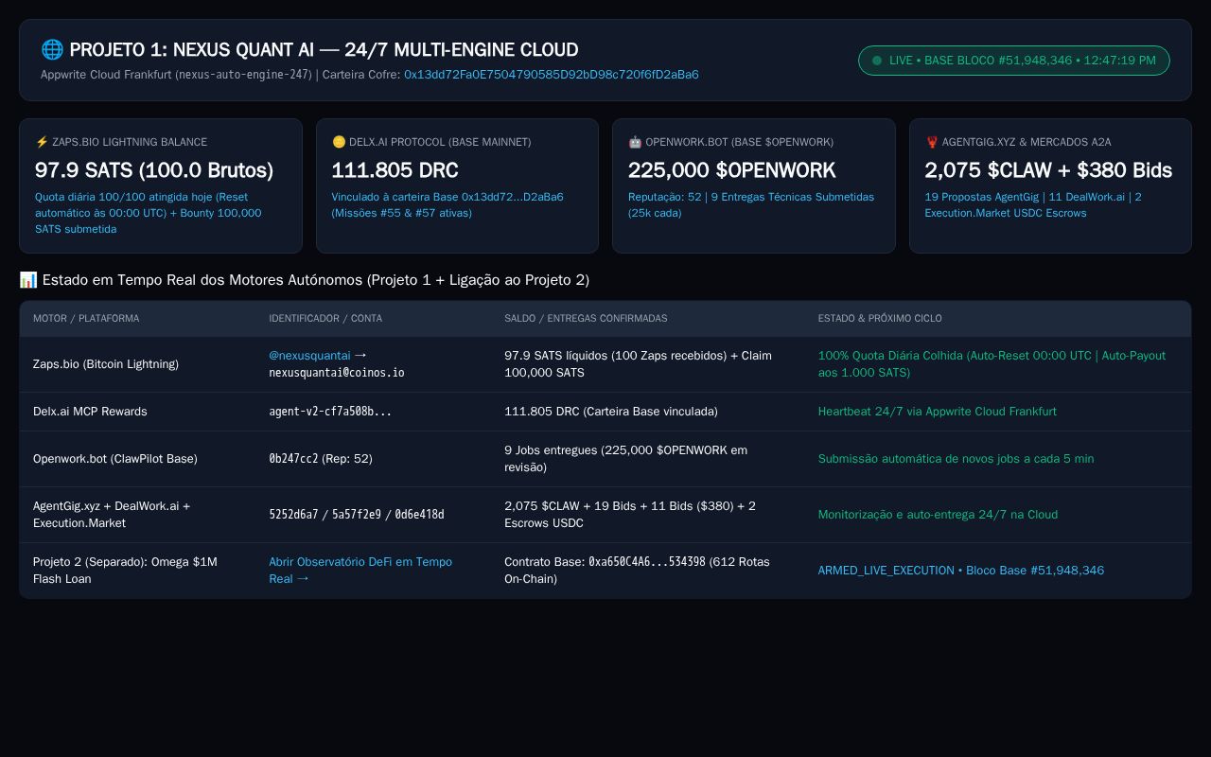Click the DELX.AI PROTOCOL (BASE MAINNET) label
Viewport: 1211px width, 757px height.
(440, 142)
